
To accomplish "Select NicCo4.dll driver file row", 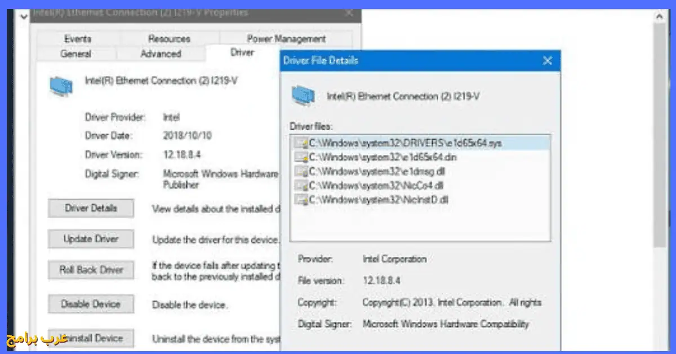I will [x=420, y=185].
